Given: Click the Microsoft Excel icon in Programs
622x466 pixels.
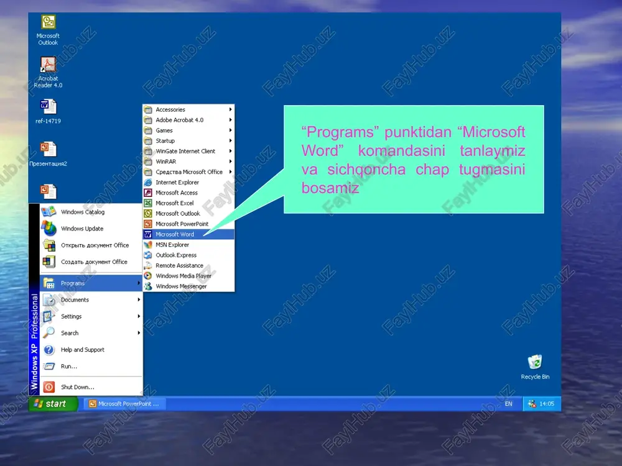Looking at the screenshot, I should [x=148, y=203].
